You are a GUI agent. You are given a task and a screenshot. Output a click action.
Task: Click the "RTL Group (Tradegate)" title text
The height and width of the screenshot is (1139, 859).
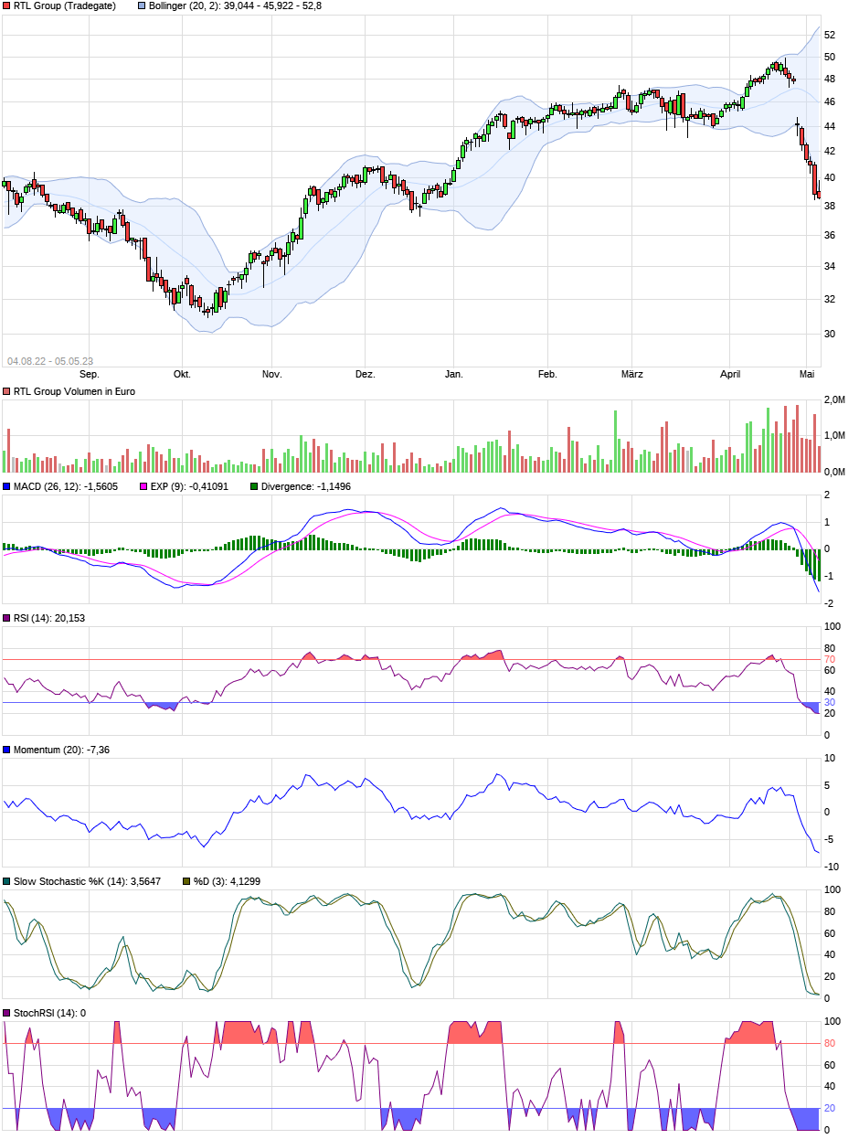(65, 5)
